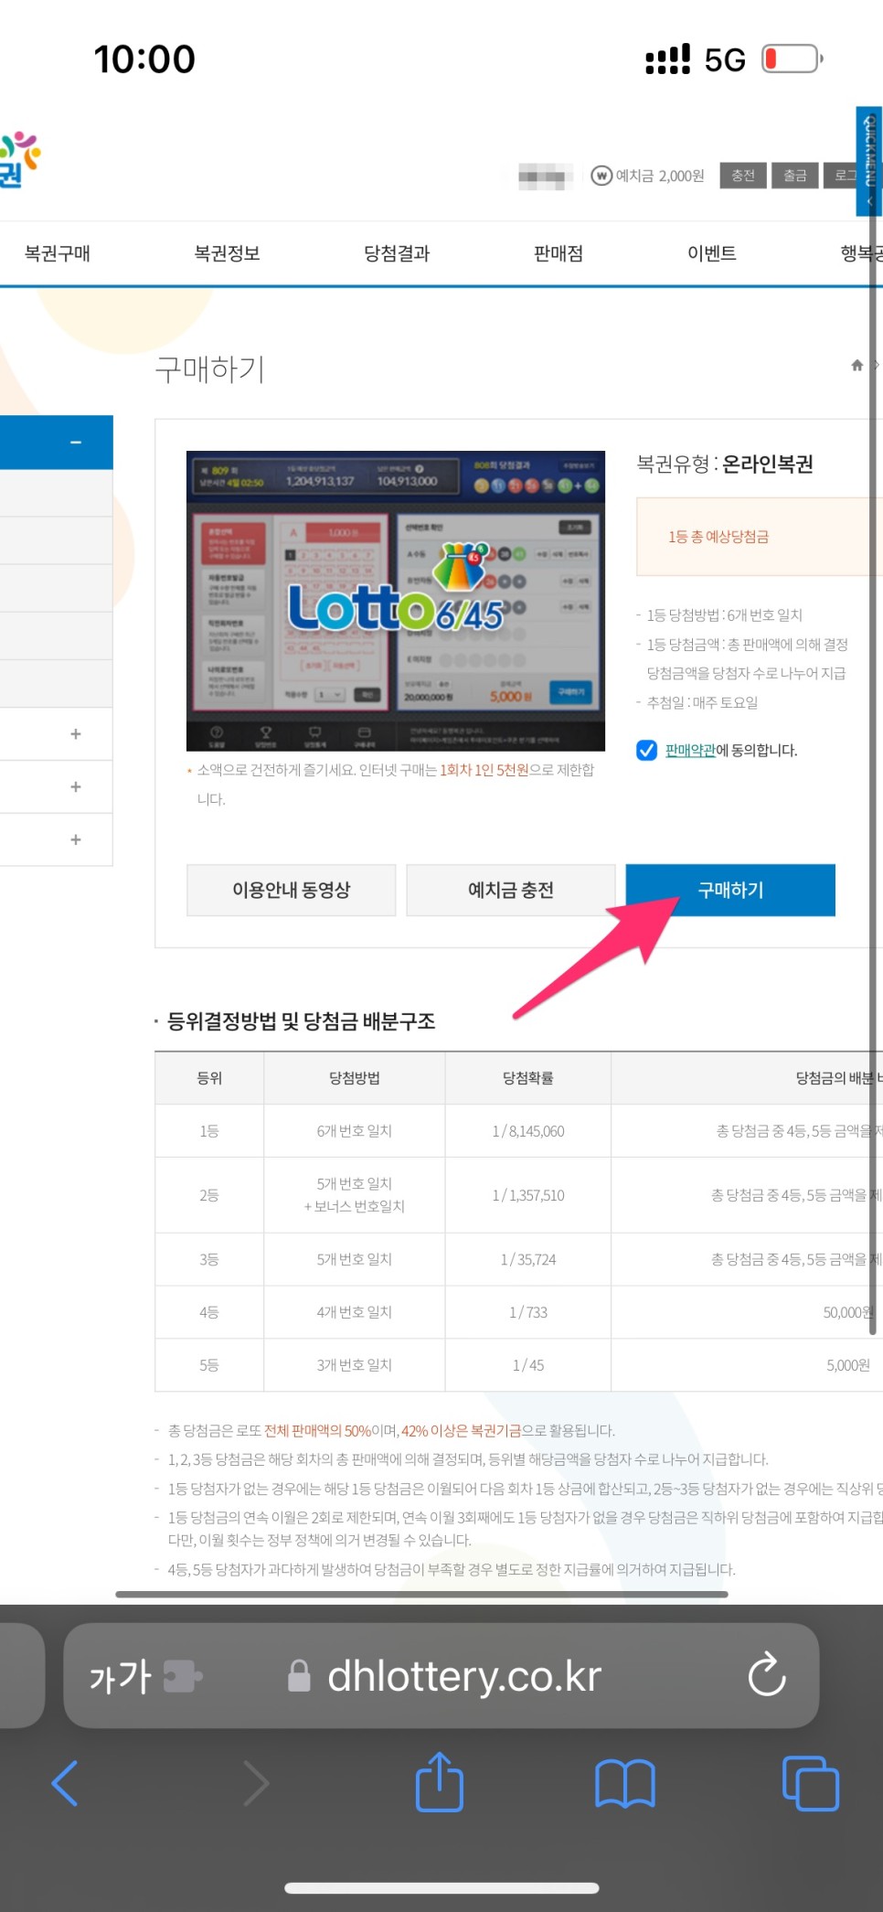Open the Safari share sheet icon

click(x=440, y=1781)
